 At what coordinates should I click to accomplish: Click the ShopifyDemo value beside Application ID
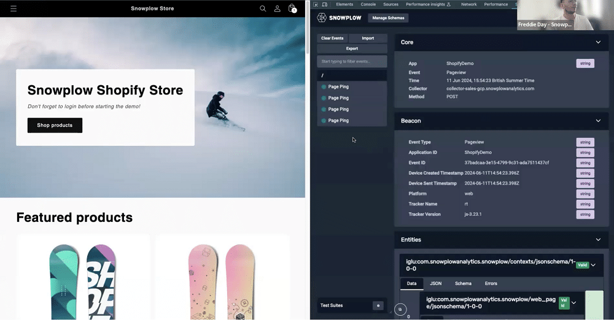(x=478, y=153)
